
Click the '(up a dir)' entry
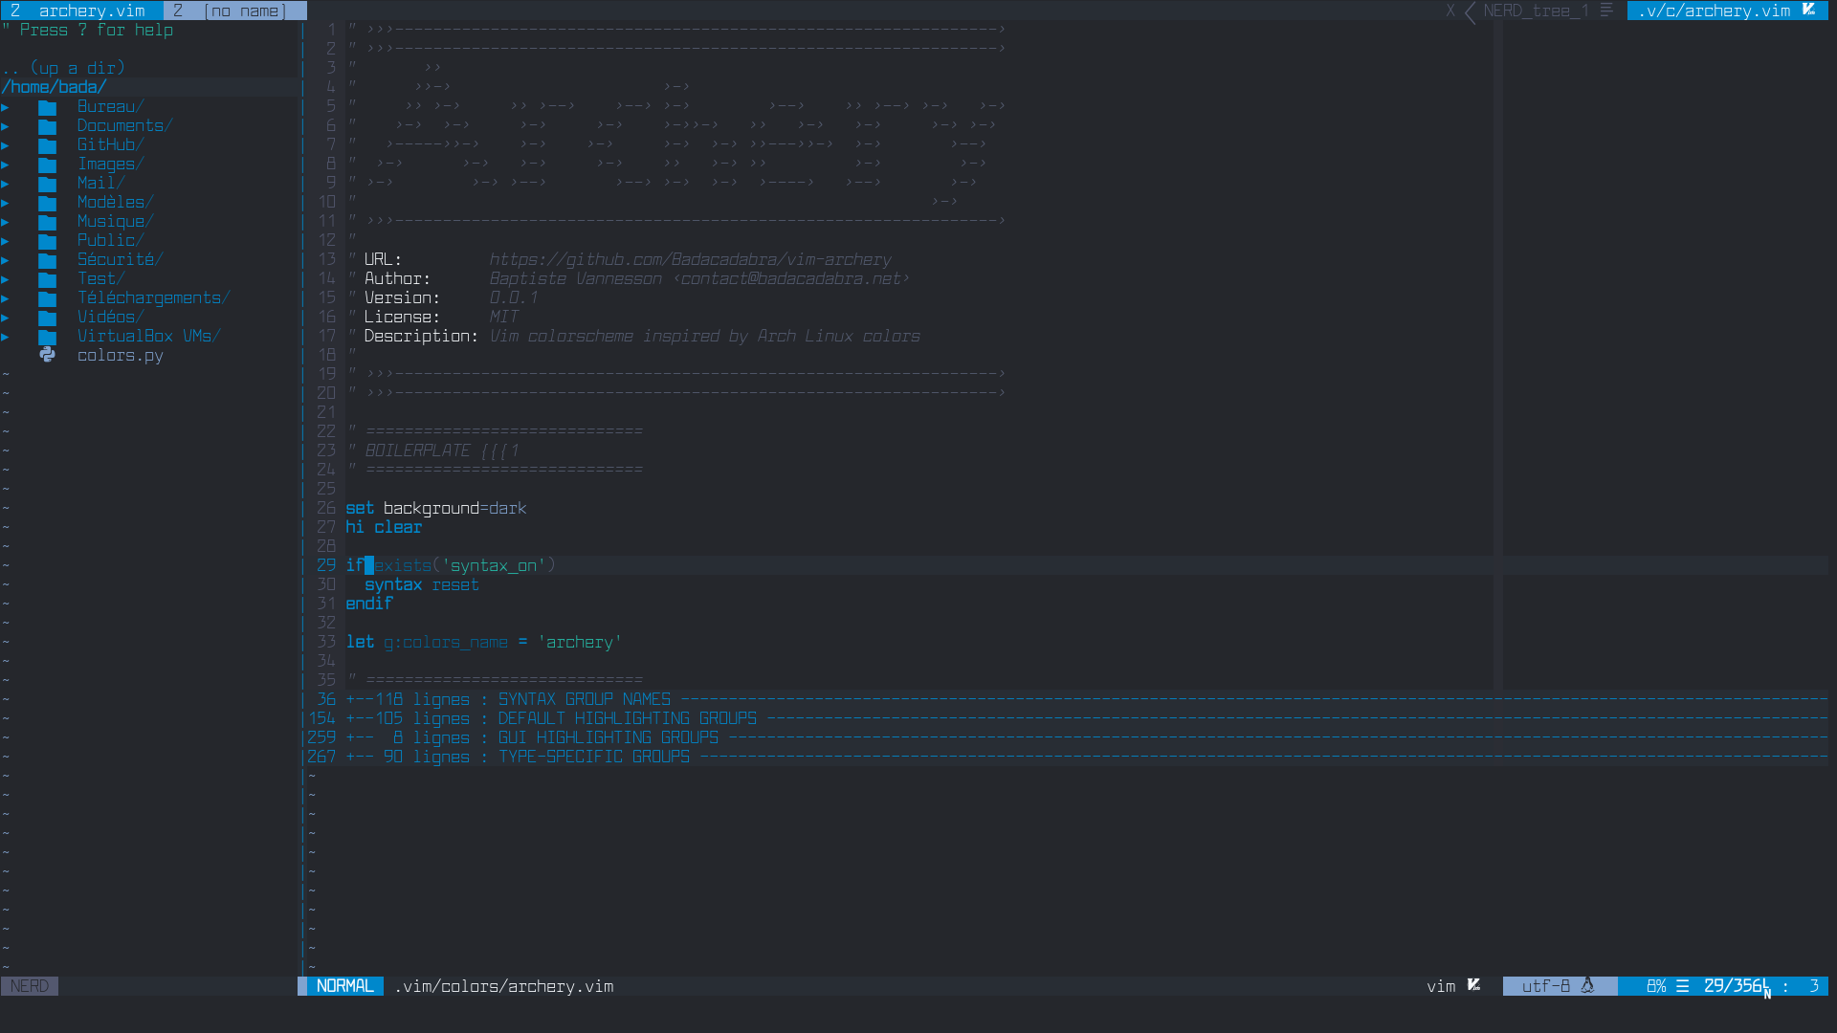(77, 68)
